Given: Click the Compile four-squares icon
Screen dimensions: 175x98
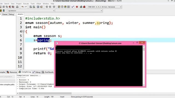Looking at the screenshot, I should [x=59, y=7].
